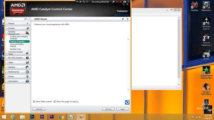Click the Power battery icon

[x=27, y=76]
